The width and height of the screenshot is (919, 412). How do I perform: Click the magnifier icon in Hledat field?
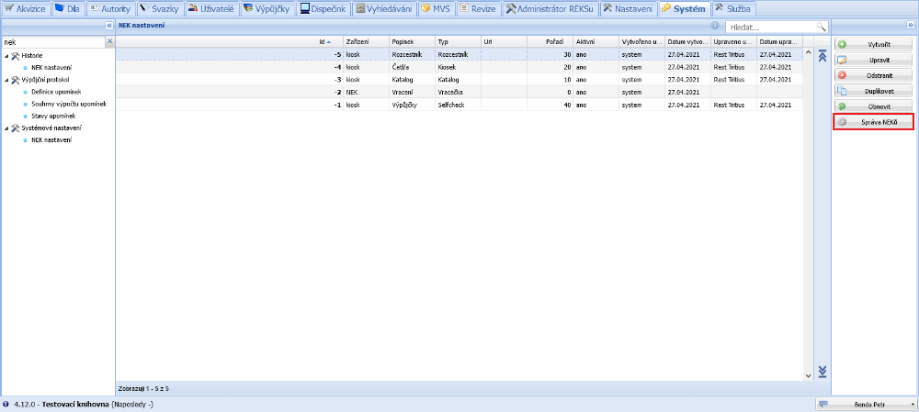821,28
